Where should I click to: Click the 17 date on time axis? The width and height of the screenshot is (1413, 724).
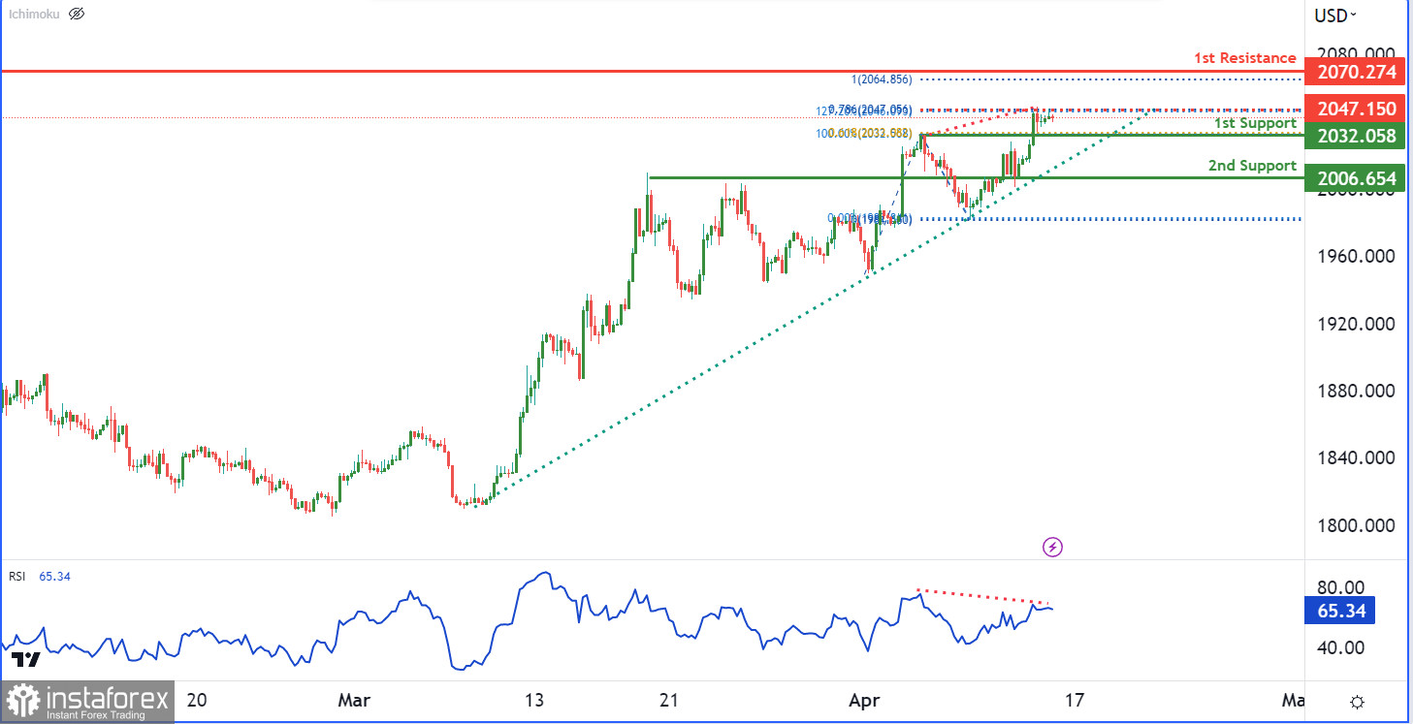click(x=1074, y=701)
